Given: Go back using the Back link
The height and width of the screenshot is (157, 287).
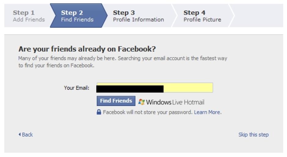Looking at the screenshot, I should click(x=27, y=135).
